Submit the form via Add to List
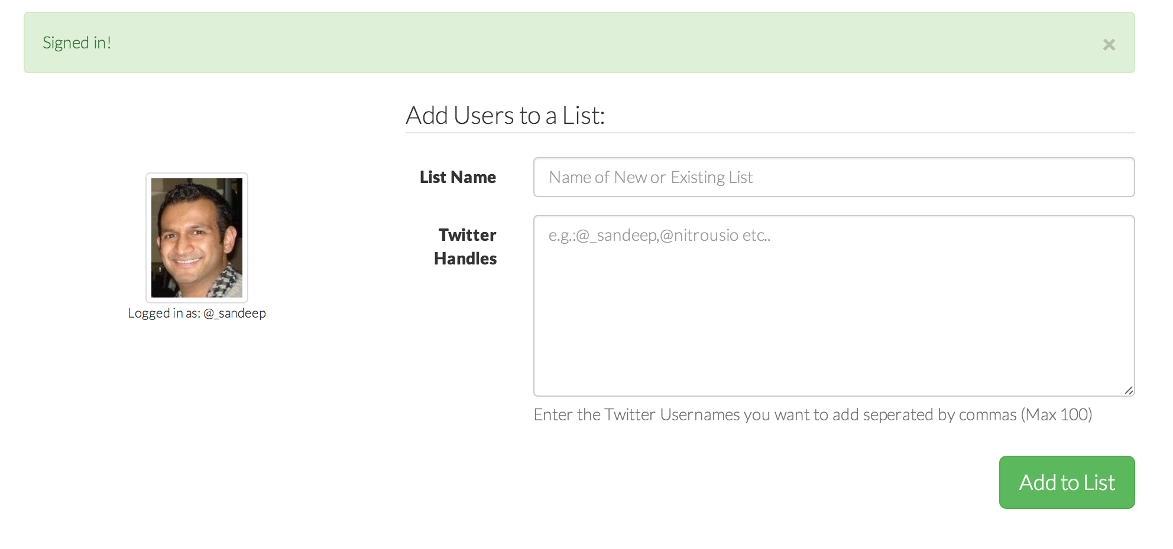1173x549 pixels. (1066, 482)
